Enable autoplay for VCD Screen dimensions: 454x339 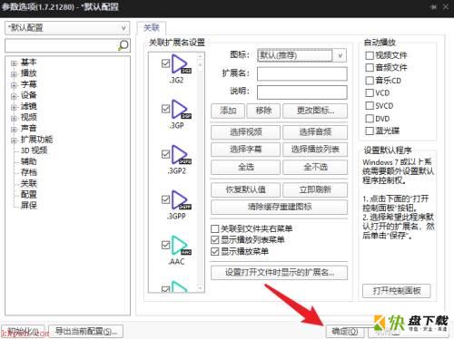[370, 92]
